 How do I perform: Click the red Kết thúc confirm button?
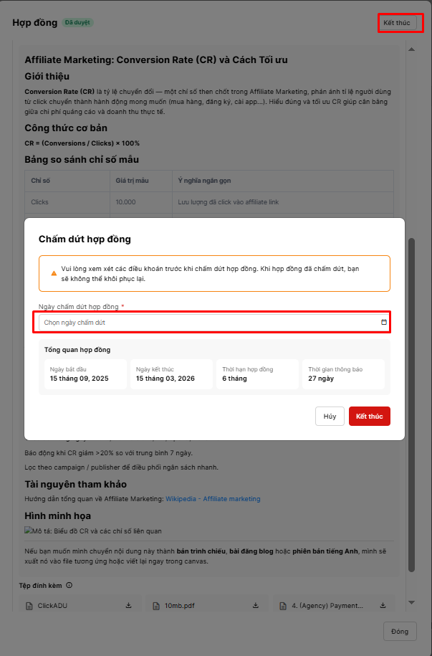[369, 417]
